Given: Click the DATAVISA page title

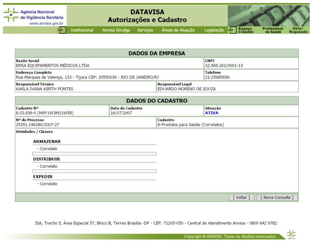Looking at the screenshot, I should [x=147, y=12].
